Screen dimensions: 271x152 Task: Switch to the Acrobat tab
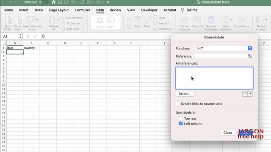(170, 10)
